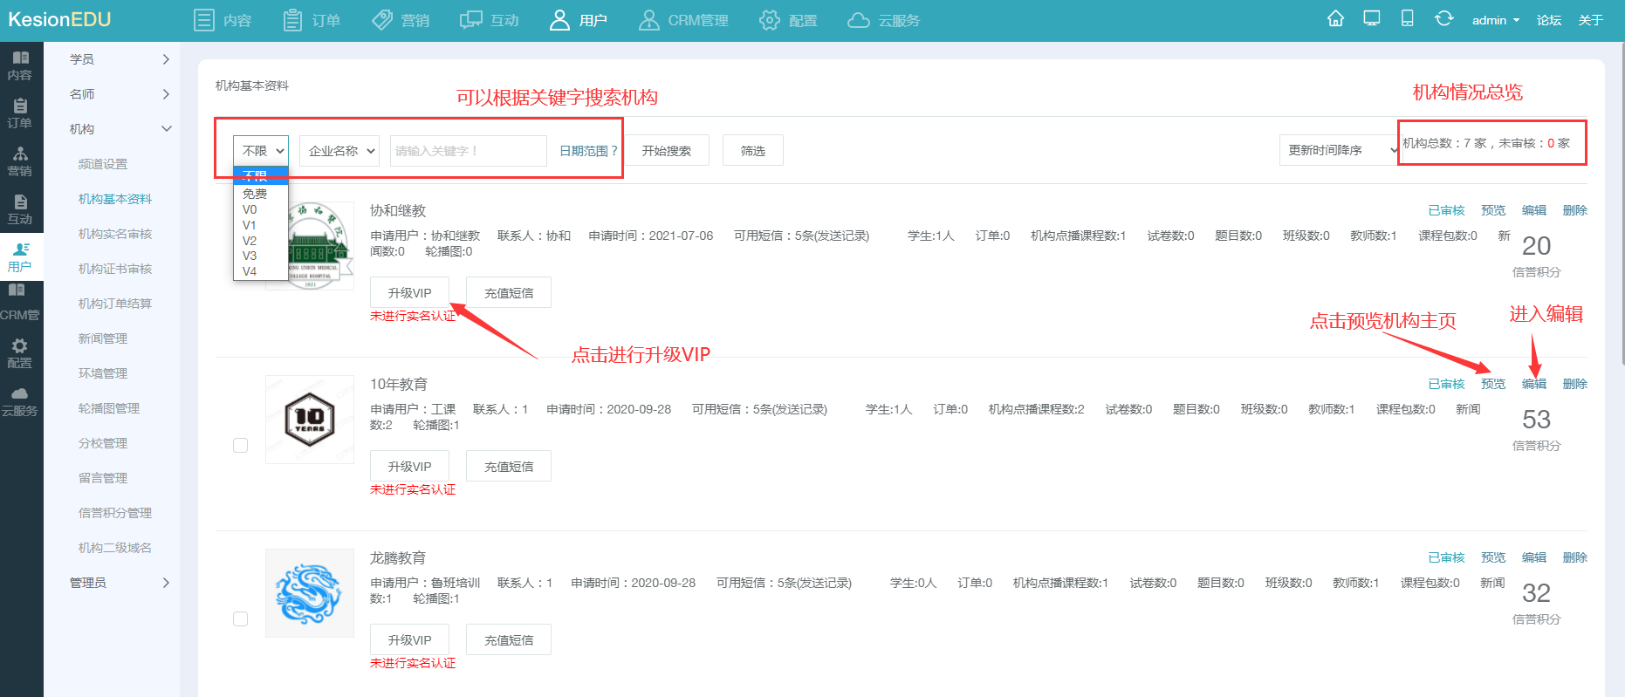Screen dimensions: 1625x697
Task: Click the mobile phone preview icon
Action: [x=1408, y=18]
